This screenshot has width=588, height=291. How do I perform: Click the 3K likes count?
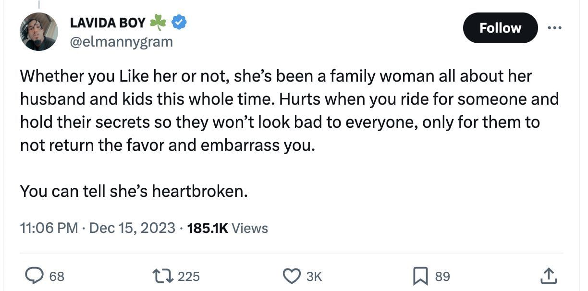click(x=314, y=276)
